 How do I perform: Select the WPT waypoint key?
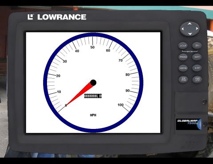coord(197,57)
